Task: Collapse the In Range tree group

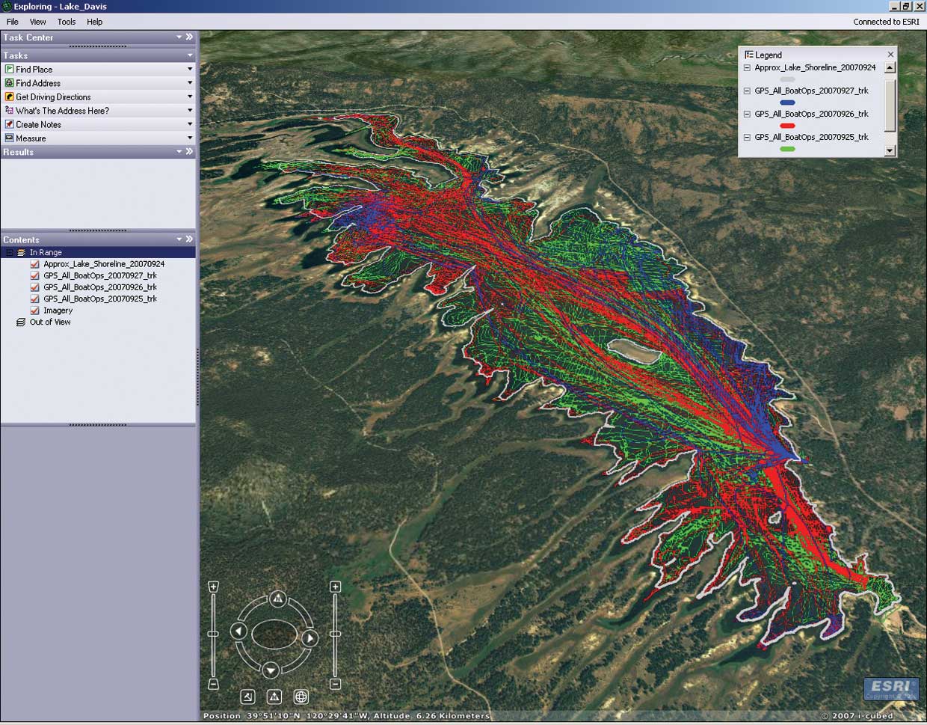Action: tap(10, 253)
